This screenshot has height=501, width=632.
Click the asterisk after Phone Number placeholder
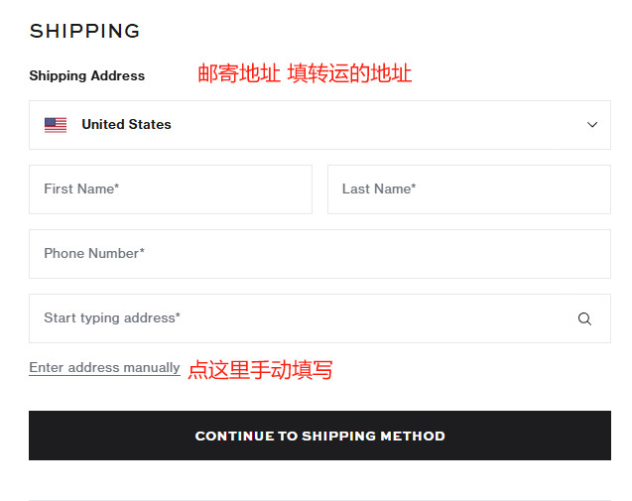pyautogui.click(x=142, y=253)
